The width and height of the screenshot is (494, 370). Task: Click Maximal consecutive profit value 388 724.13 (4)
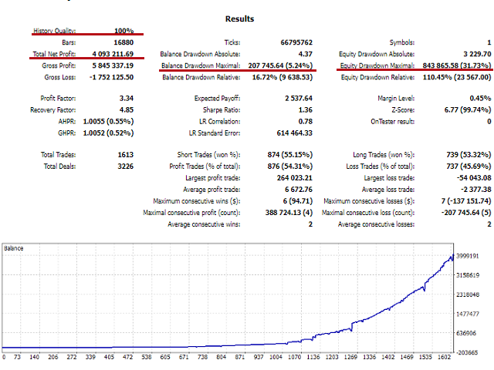click(289, 213)
